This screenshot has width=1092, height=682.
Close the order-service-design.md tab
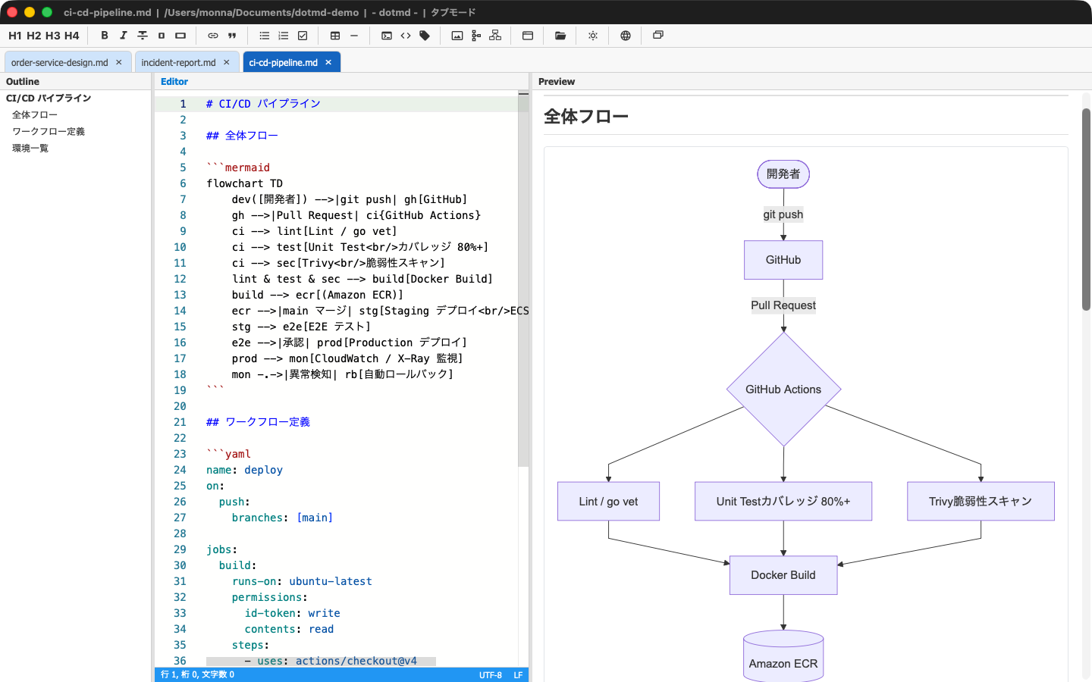[118, 62]
